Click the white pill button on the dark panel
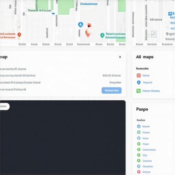Viewport: 175px width, 175px height. point(4,106)
